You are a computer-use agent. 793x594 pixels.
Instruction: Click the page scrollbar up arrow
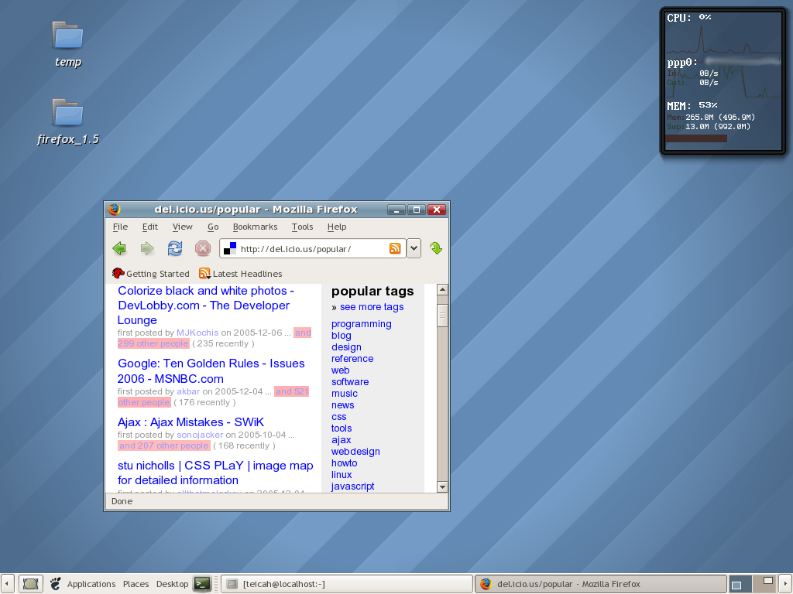click(442, 289)
